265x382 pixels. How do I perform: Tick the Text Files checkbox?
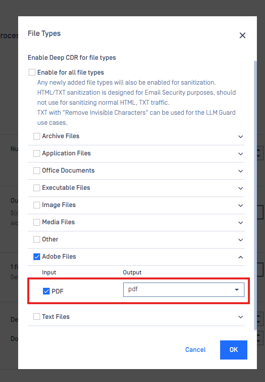pos(37,317)
